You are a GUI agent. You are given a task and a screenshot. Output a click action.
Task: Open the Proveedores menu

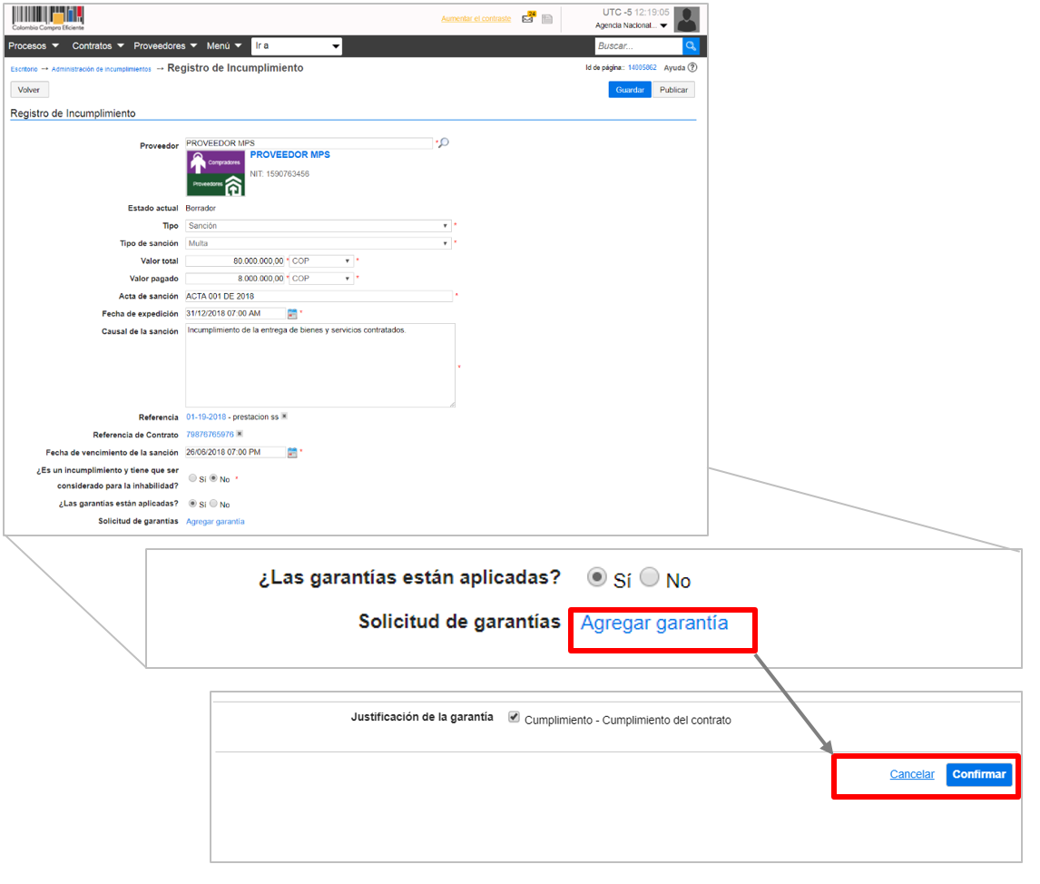click(164, 45)
